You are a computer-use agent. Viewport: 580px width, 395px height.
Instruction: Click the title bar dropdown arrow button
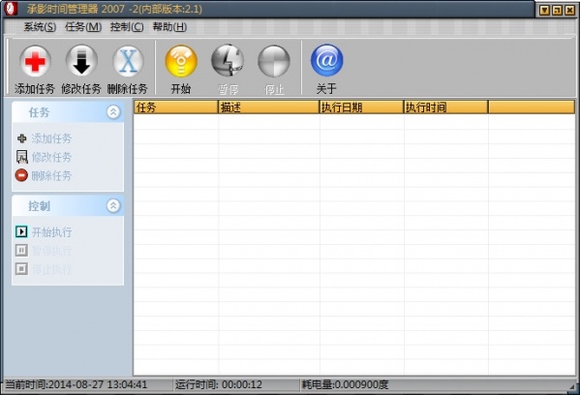tap(544, 11)
